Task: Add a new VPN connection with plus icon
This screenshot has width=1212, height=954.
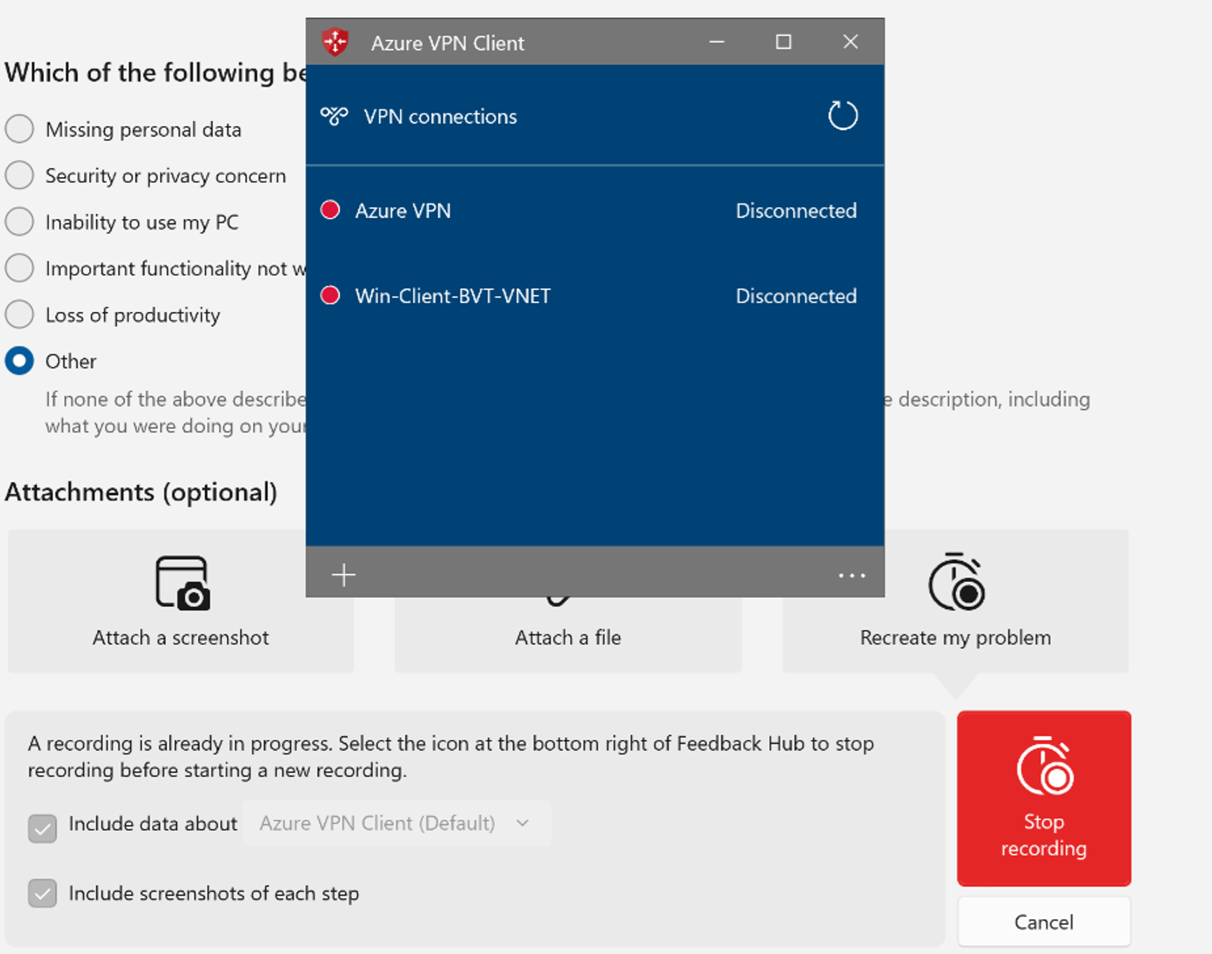Action: point(344,575)
